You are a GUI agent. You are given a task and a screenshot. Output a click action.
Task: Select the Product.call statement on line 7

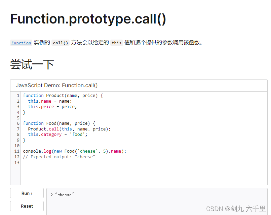[67, 129]
